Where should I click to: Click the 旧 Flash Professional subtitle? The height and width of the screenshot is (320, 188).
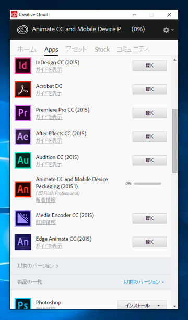[x=58, y=193]
